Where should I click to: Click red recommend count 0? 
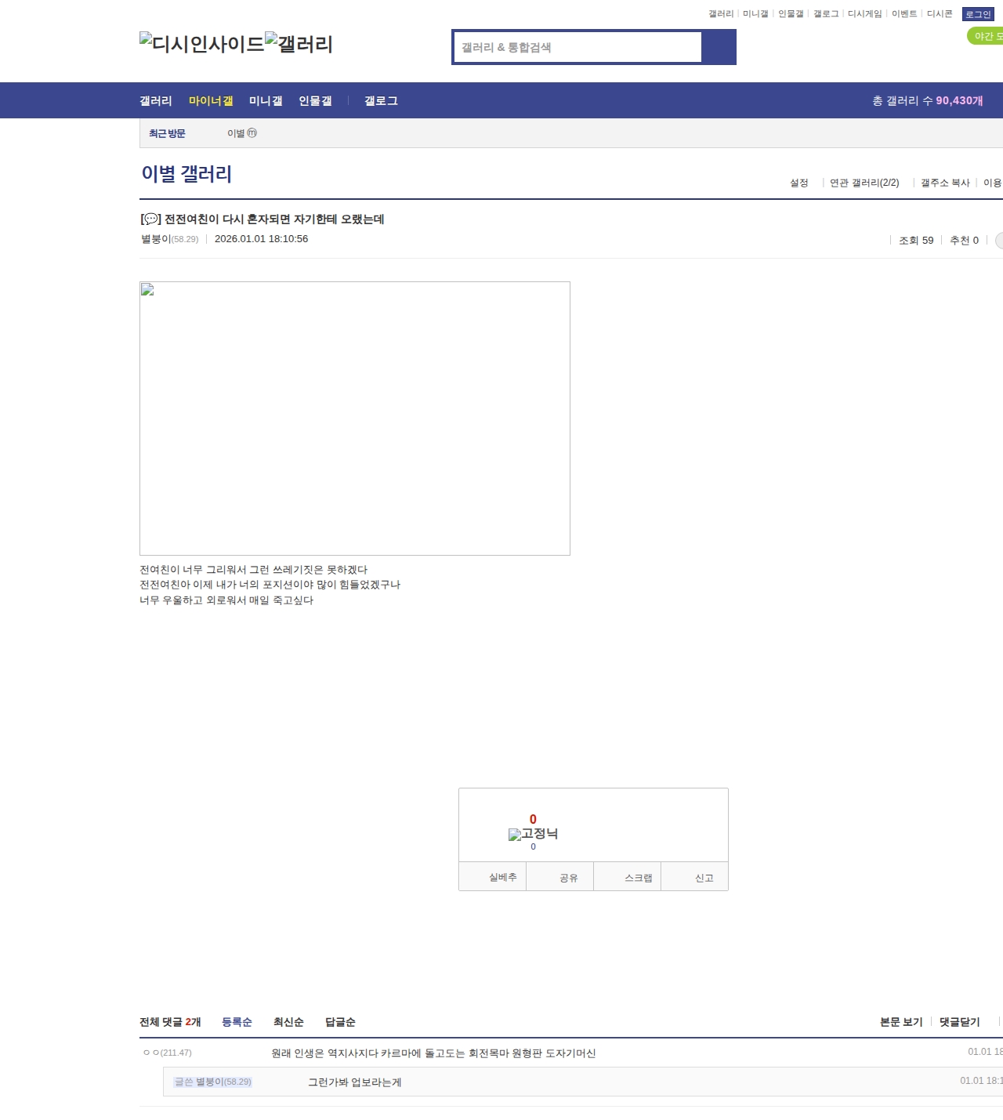click(533, 819)
